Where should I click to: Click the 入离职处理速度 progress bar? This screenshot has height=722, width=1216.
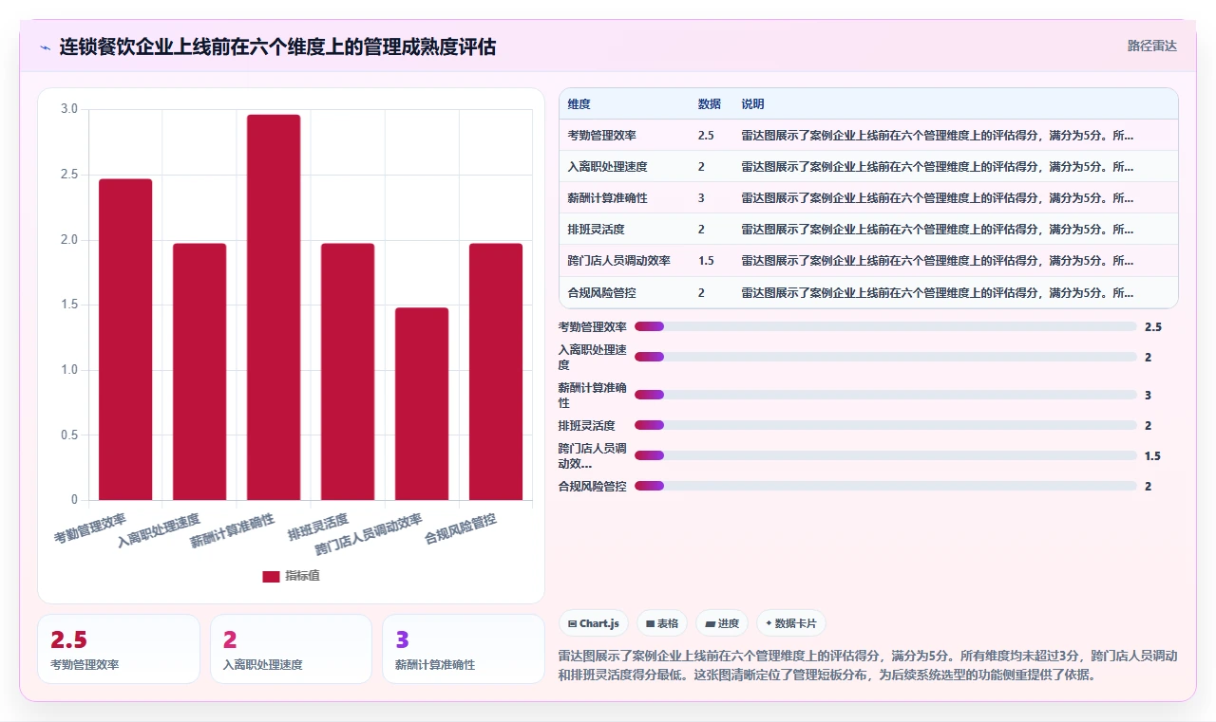(885, 357)
